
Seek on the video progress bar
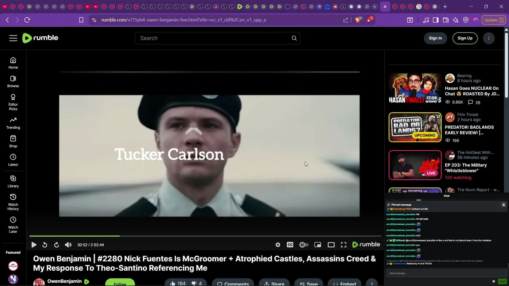205,236
